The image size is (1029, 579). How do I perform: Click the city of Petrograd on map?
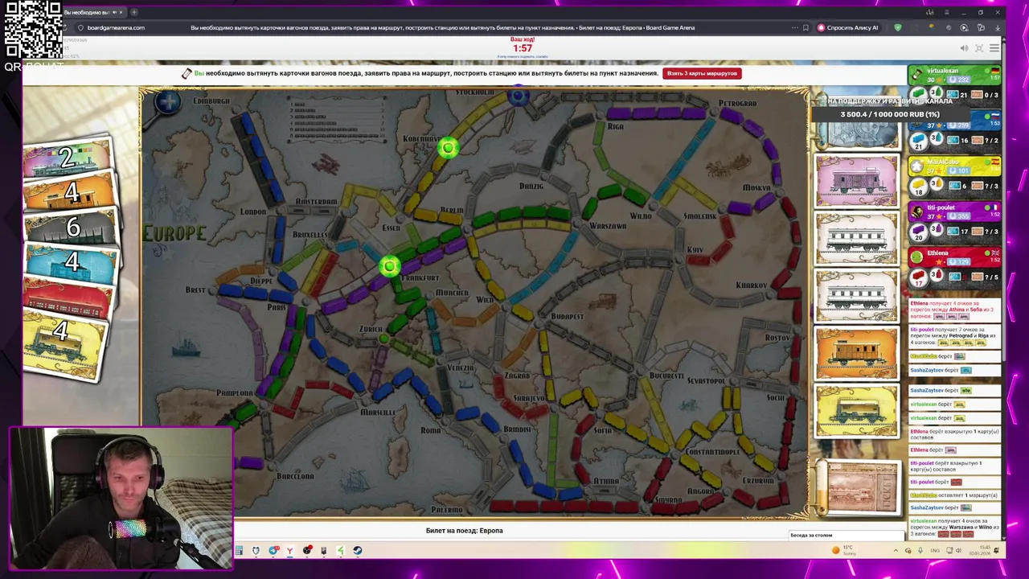click(x=737, y=103)
